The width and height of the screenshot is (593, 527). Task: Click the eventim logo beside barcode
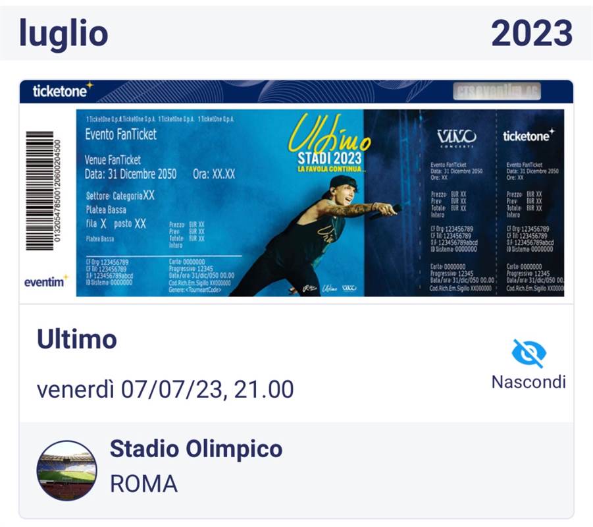pos(46,281)
